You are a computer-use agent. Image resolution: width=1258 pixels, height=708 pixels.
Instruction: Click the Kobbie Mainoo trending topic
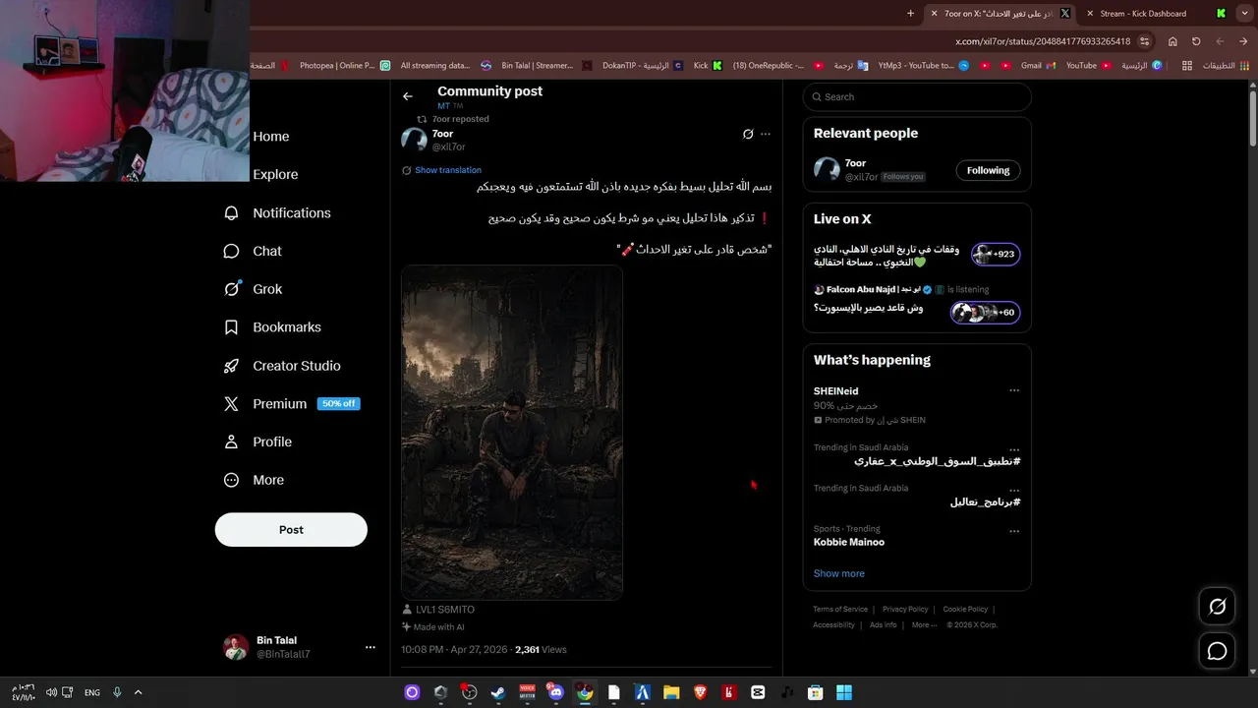[x=849, y=543]
